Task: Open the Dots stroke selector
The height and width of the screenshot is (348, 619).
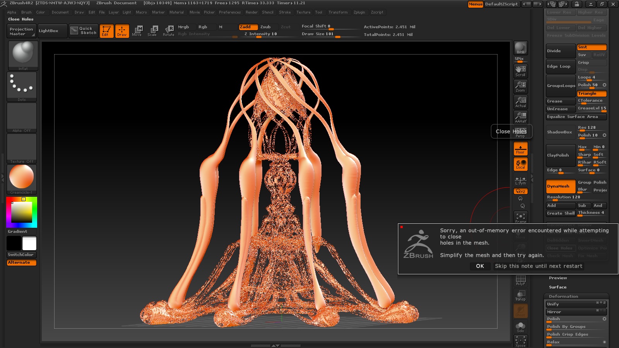Action: pos(22,87)
